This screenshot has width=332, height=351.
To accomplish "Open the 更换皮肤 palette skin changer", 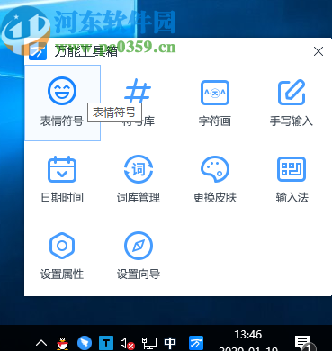I will pos(215,179).
